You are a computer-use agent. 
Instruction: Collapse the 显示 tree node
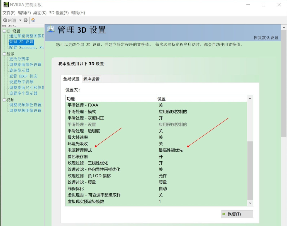click(4, 54)
